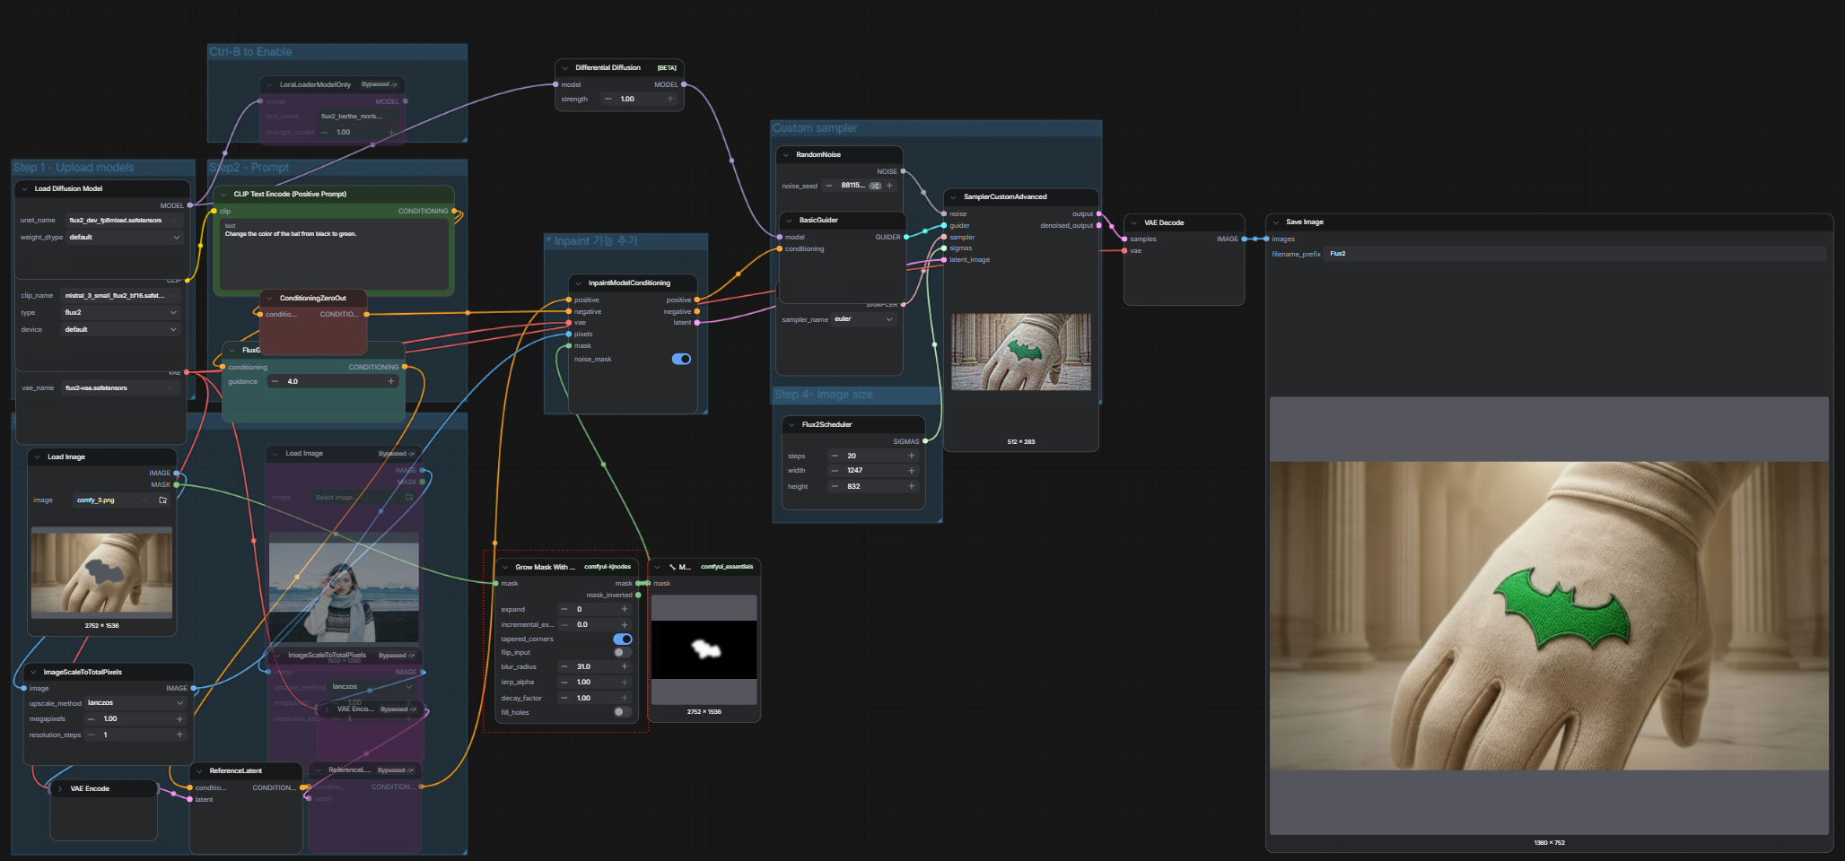1845x861 pixels.
Task: Click the plus on noise_seed
Action: coord(890,186)
